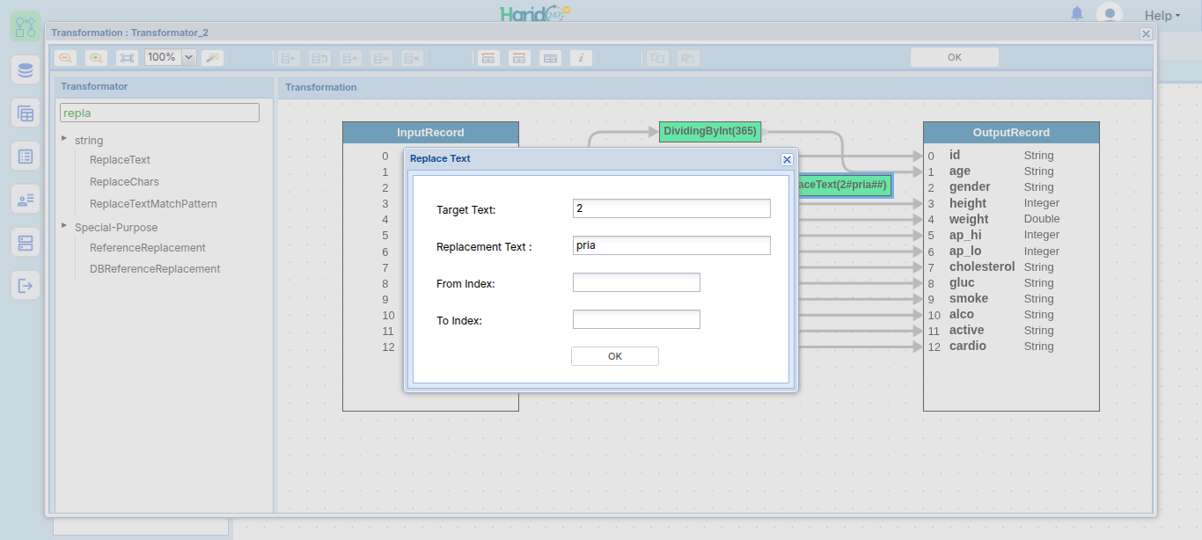This screenshot has width=1202, height=540.
Task: Select ReferenceReplacement in the tree
Action: (148, 248)
